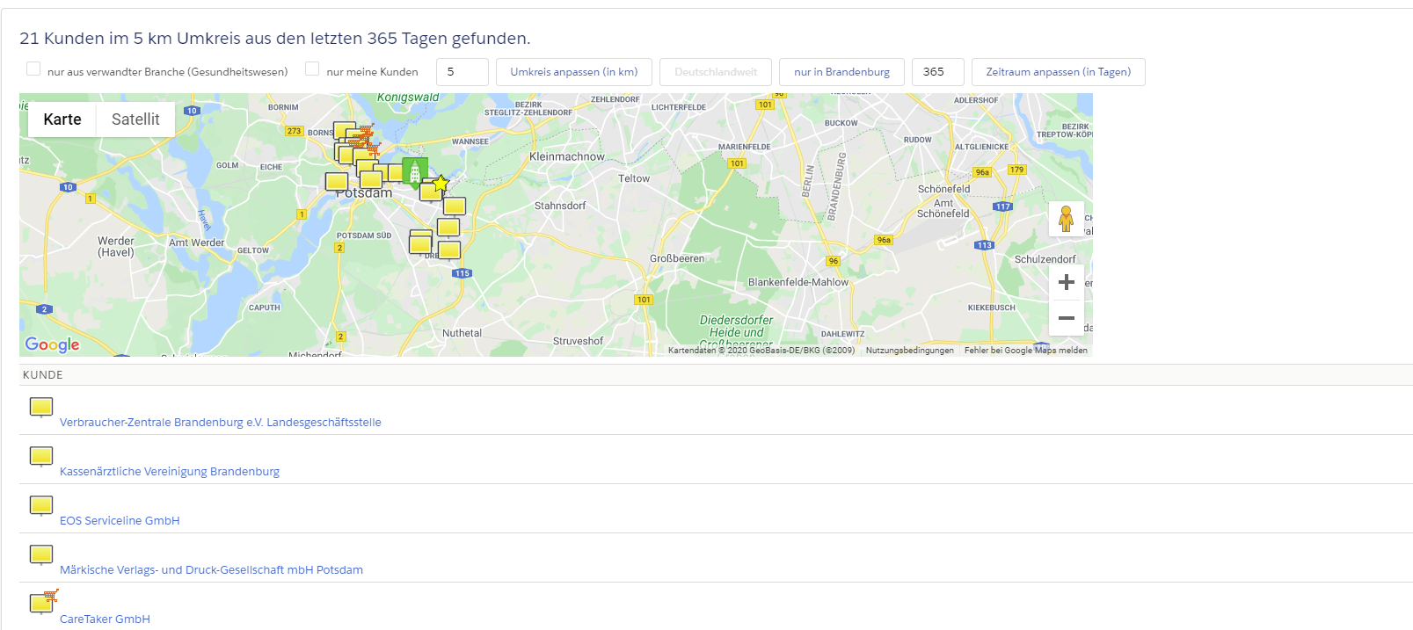This screenshot has height=630, width=1413.
Task: Open Märkische Verlags- und Druck-Gesellschaft mbH Potsdam link
Action: (x=211, y=570)
